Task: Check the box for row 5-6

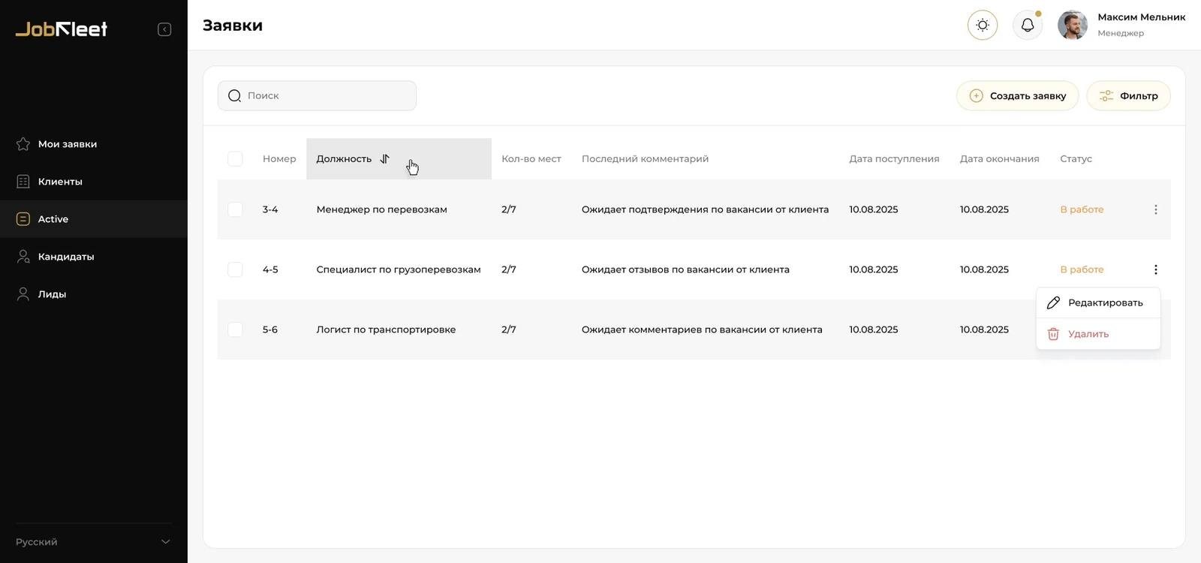Action: coord(235,330)
